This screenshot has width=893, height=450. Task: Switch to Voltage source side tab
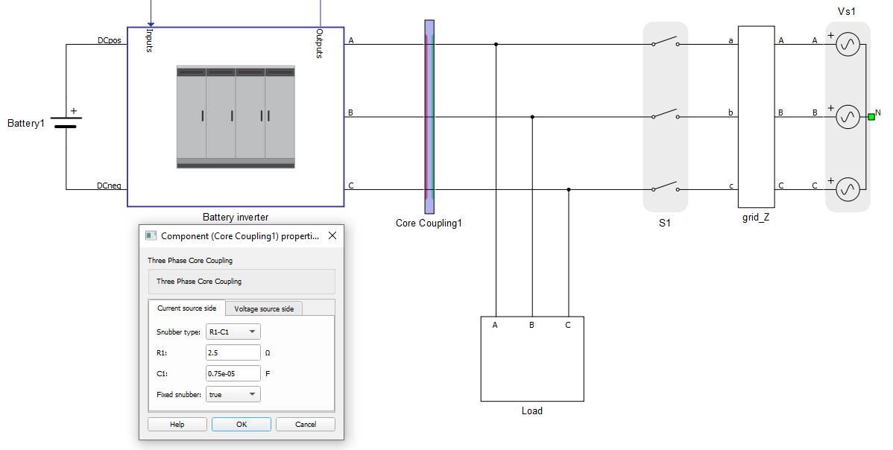(264, 308)
